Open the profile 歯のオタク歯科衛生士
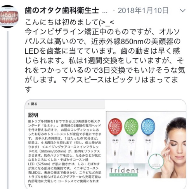 click(62, 10)
